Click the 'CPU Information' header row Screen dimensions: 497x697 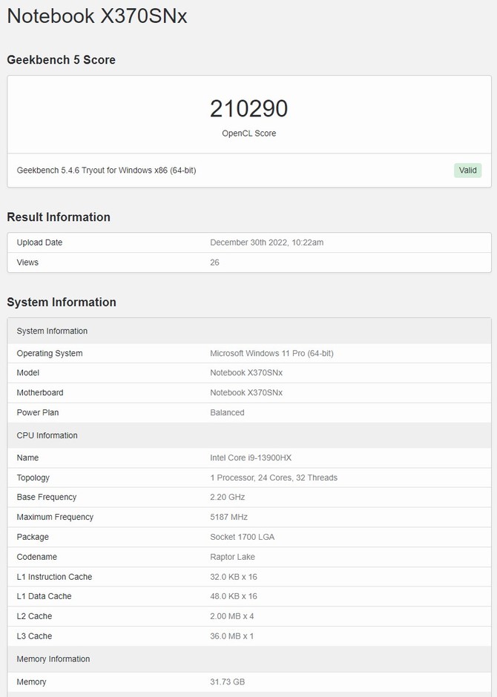tap(249, 435)
